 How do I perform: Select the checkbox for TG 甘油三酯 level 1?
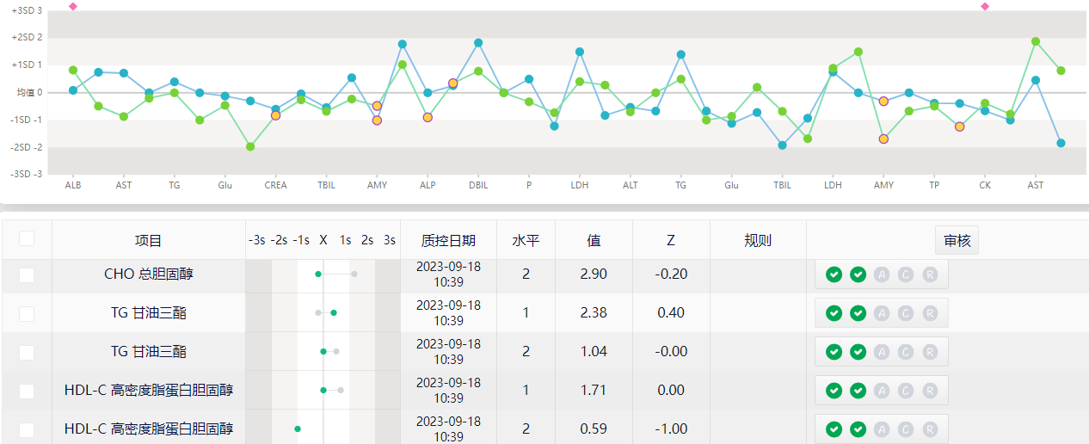click(27, 313)
